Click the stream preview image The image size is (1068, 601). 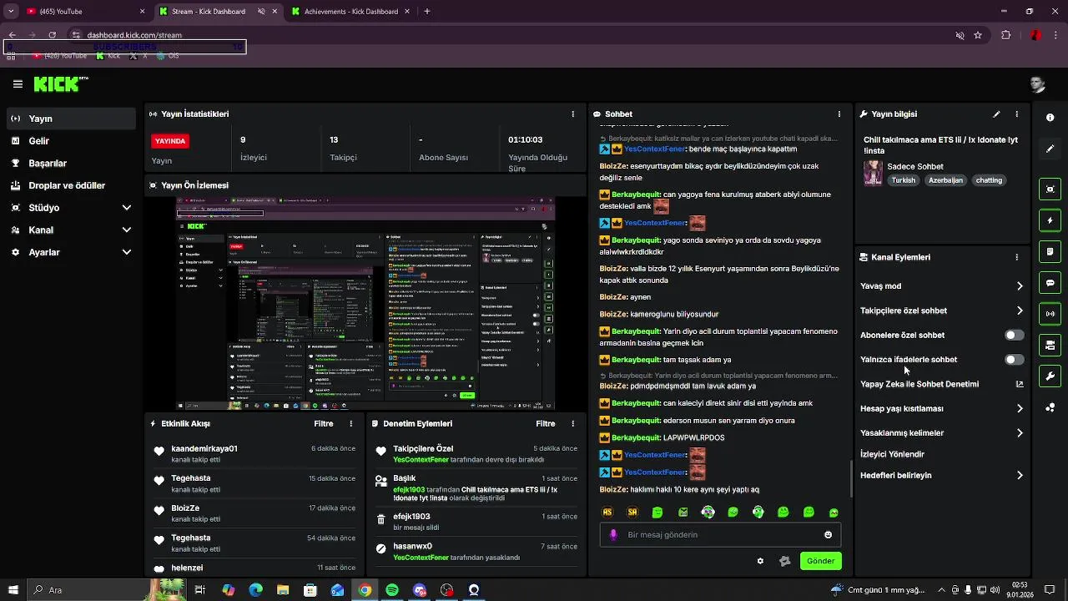(365, 301)
